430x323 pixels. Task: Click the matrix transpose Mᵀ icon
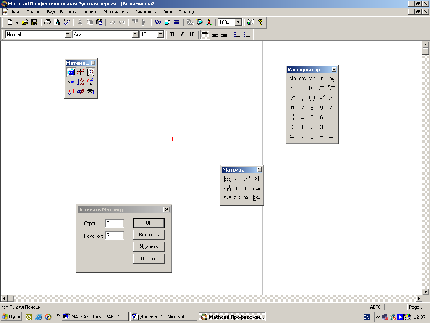247,188
